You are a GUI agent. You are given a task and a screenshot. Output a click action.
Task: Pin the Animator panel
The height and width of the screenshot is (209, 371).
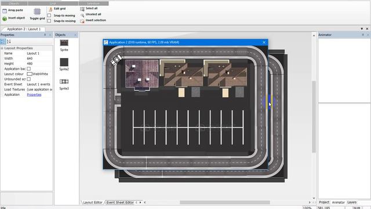coord(363,35)
